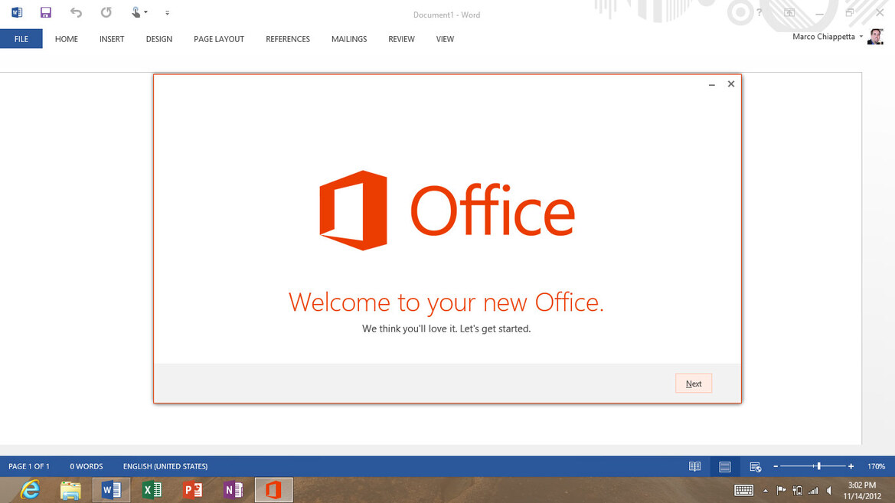Switch to the HOME ribbon tab

(x=66, y=39)
